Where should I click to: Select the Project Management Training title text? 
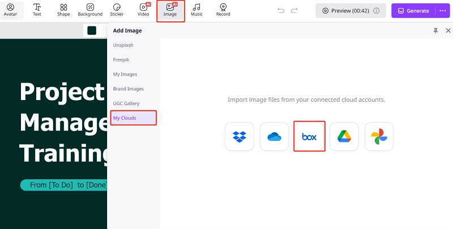(x=63, y=123)
